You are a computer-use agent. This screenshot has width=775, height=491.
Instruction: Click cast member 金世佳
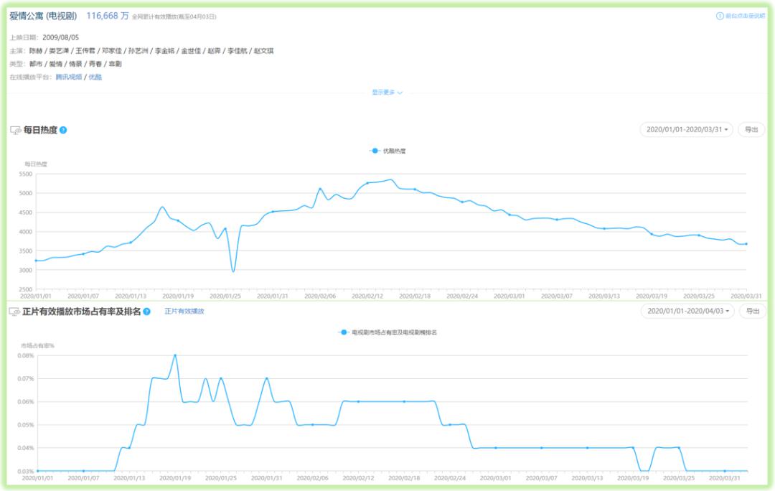pyautogui.click(x=191, y=50)
